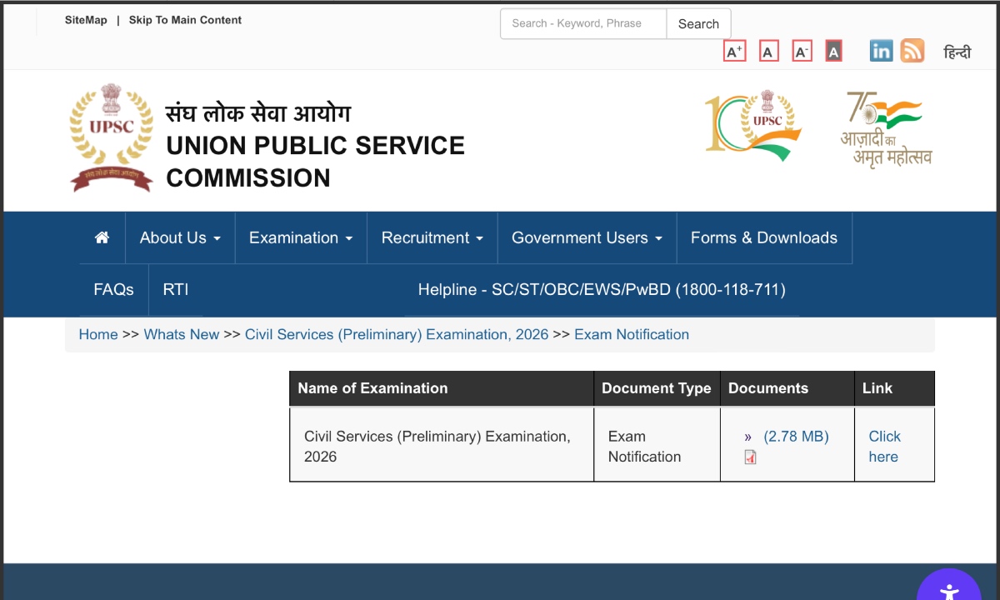Enable high contrast via dark A icon
Screen dimensions: 1000x600
833,50
